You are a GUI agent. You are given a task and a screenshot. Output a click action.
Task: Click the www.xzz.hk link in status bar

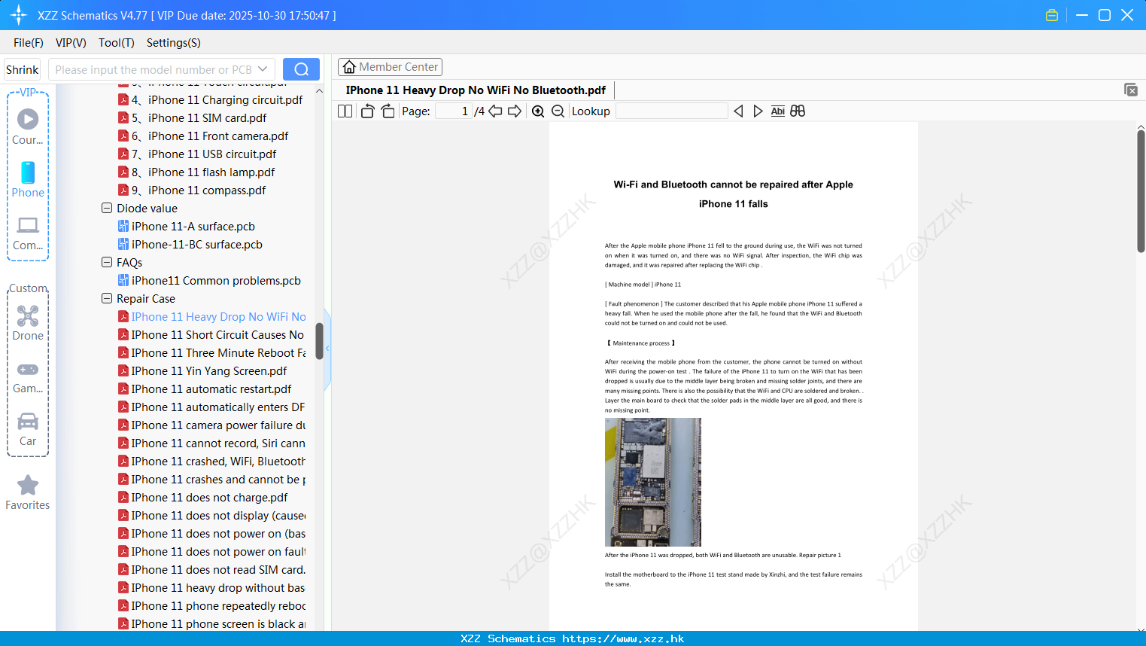pos(623,638)
